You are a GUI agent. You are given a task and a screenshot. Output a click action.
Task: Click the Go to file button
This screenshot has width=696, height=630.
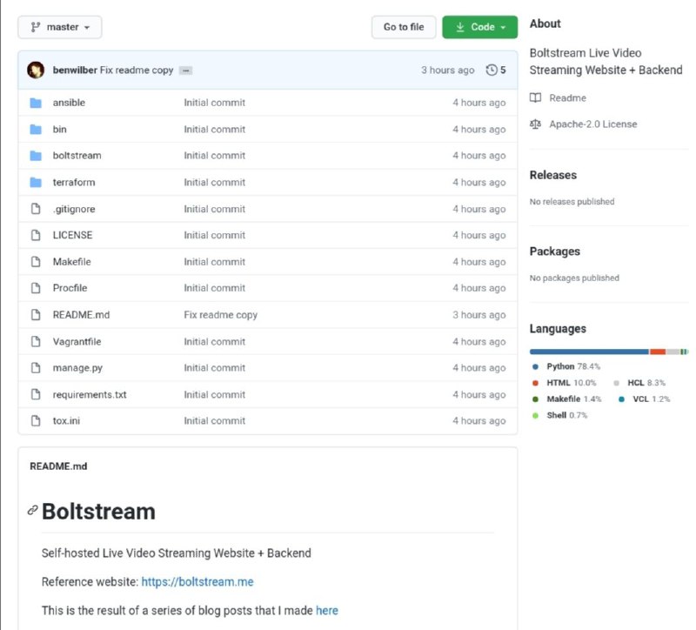coord(404,27)
